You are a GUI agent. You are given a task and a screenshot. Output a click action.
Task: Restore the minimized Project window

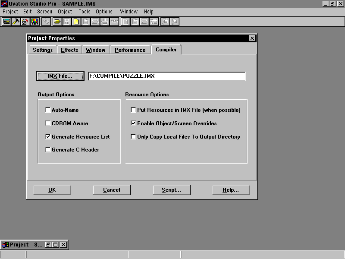(x=48, y=244)
